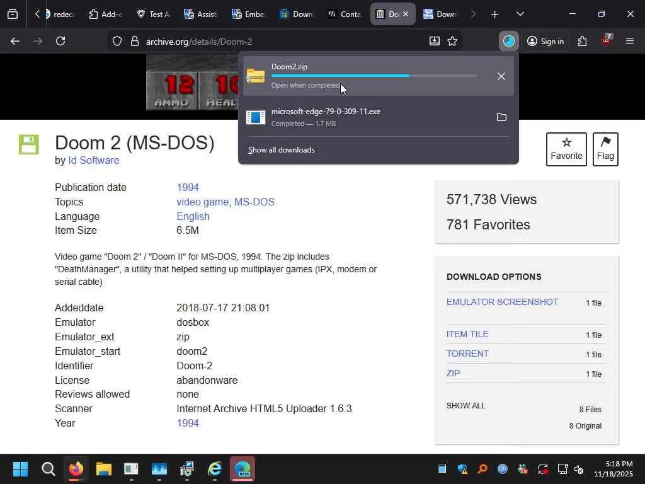
Task: Open a new tab with plus
Action: pyautogui.click(x=495, y=14)
